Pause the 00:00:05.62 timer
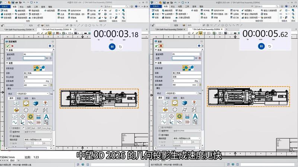Screen dimensions: 298x167 (x=261, y=46)
